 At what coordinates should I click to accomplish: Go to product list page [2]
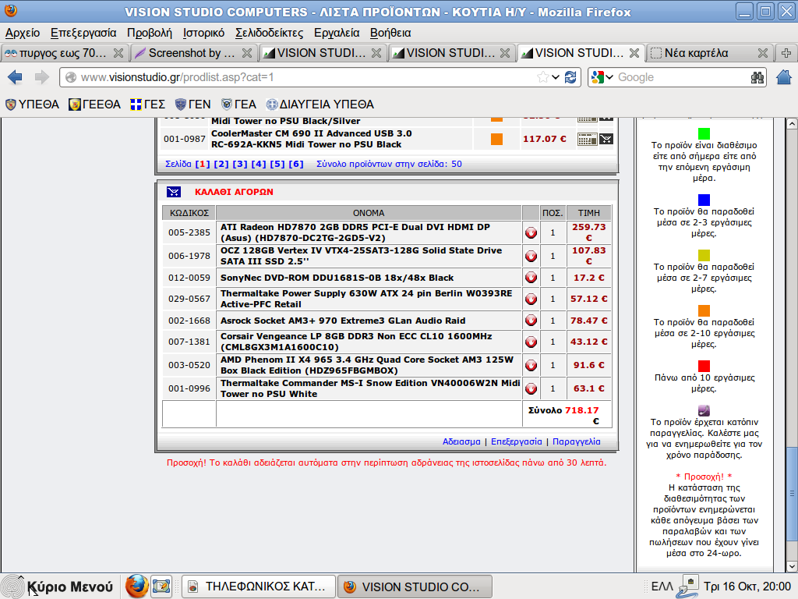tap(221, 164)
